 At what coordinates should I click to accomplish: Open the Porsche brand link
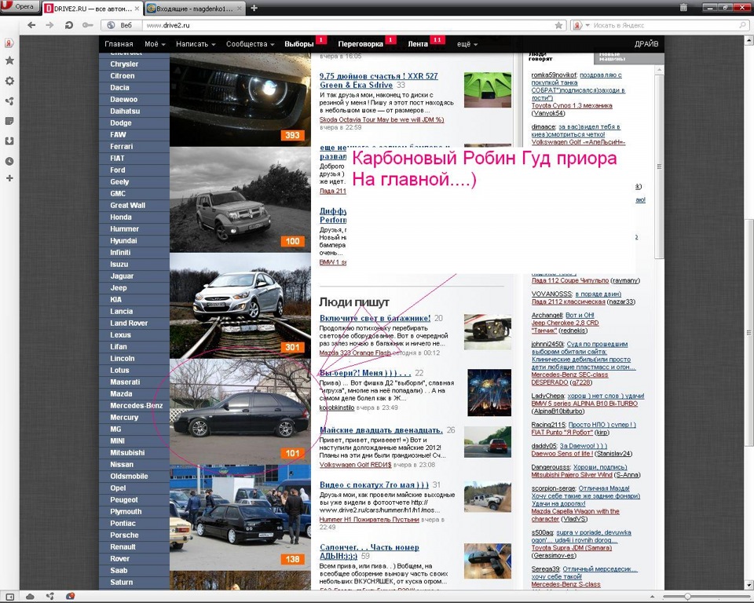(x=124, y=535)
